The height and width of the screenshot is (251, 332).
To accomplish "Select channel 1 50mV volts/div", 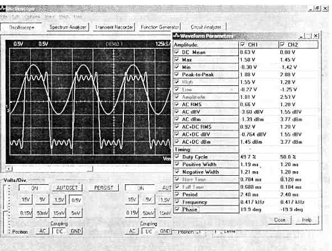I will [43, 213].
